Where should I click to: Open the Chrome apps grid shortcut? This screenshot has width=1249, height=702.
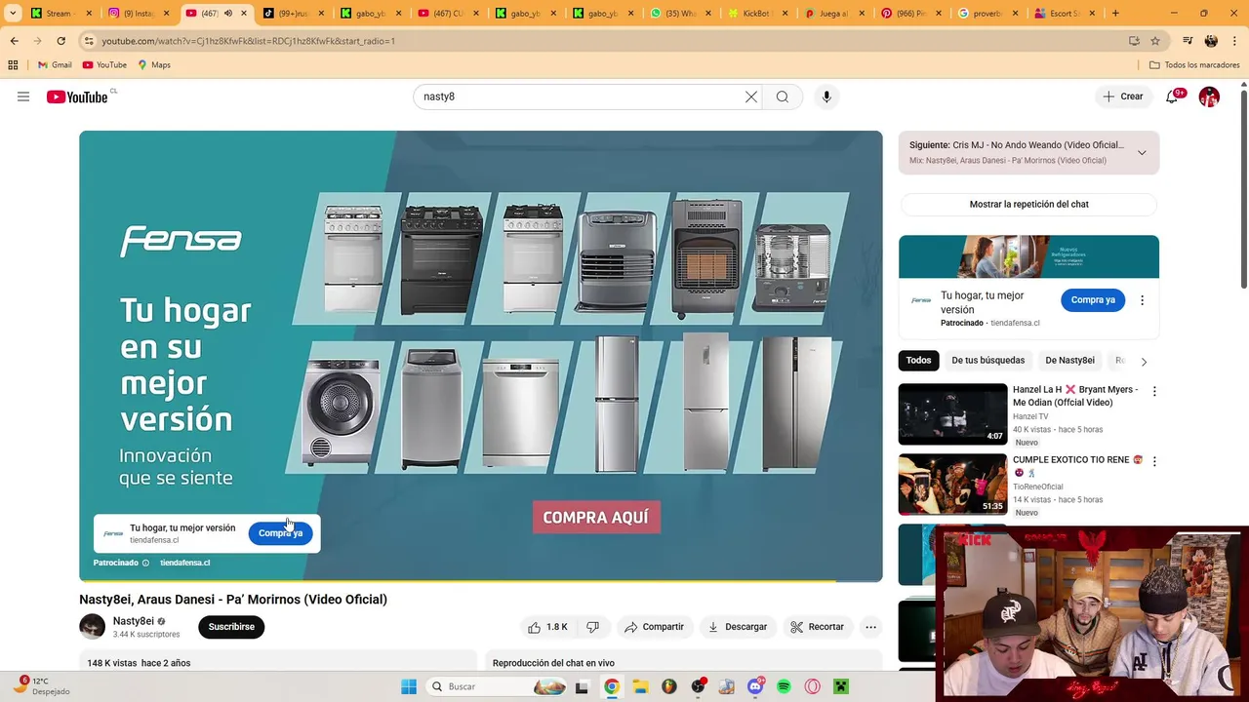pyautogui.click(x=13, y=65)
